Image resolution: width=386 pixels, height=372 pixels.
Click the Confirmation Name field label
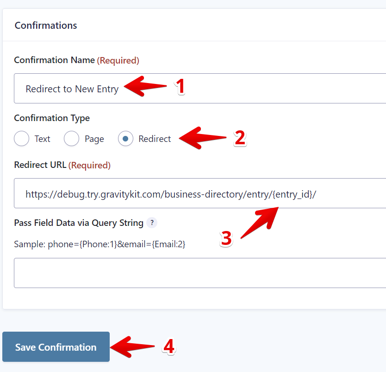point(55,60)
